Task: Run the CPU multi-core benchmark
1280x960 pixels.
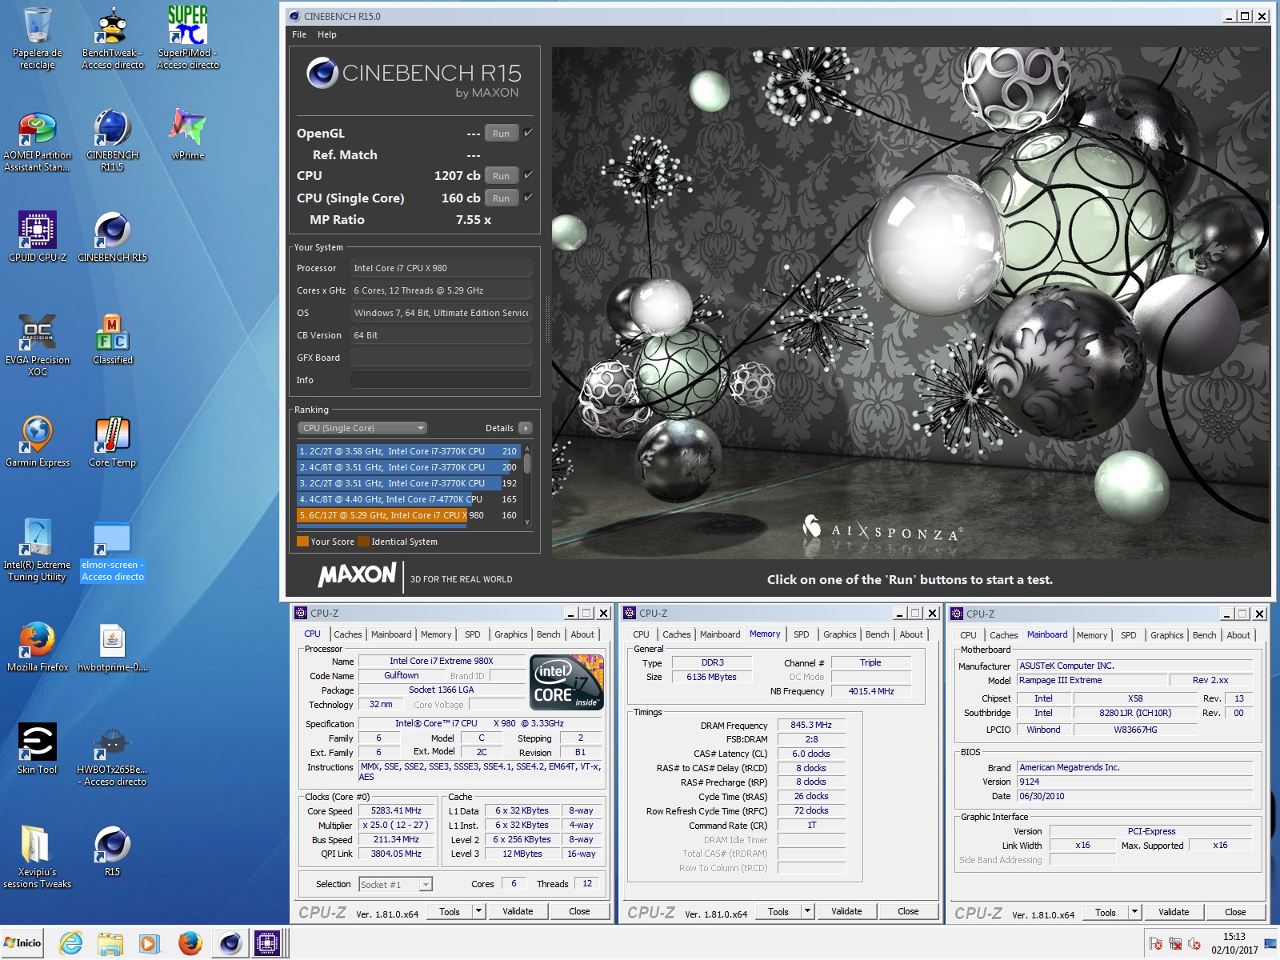Action: pos(502,176)
